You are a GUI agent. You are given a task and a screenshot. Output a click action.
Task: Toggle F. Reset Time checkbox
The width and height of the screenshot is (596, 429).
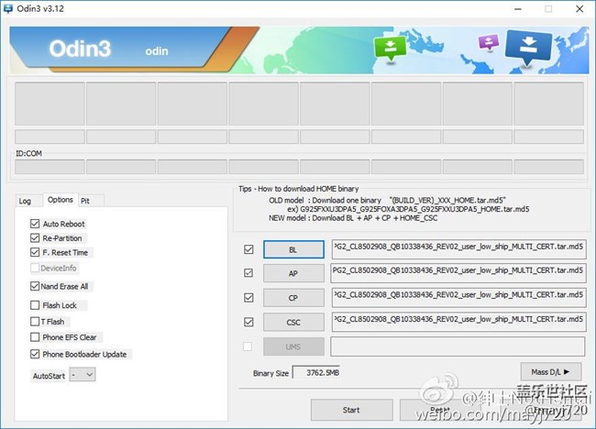pos(35,252)
